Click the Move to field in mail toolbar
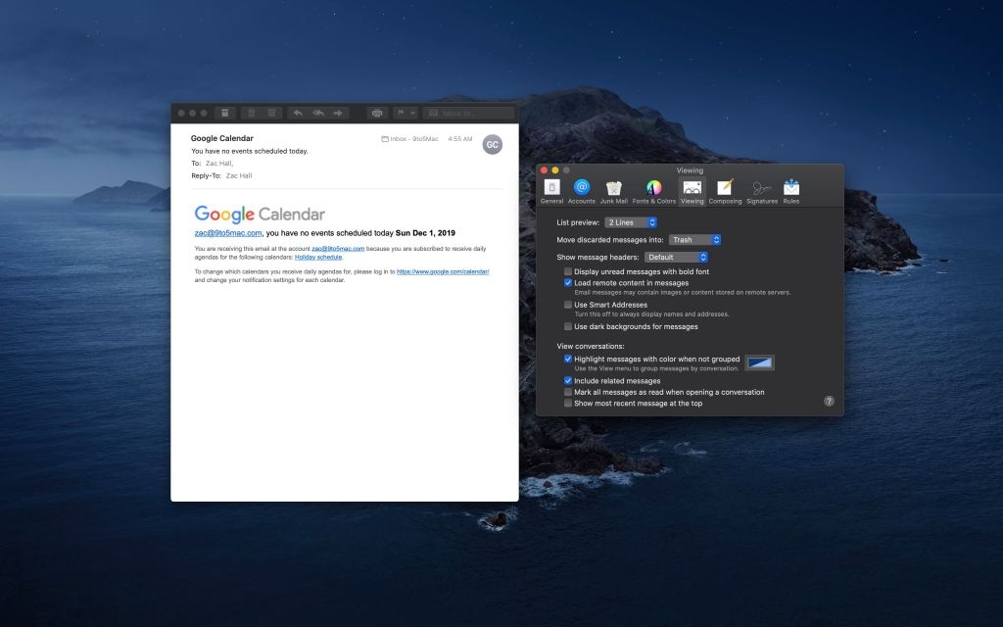Screen dimensions: 1003x627 (468, 114)
